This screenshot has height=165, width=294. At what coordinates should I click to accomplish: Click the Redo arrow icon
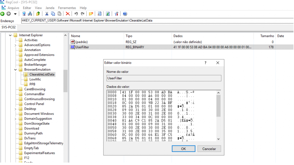tap(82, 14)
